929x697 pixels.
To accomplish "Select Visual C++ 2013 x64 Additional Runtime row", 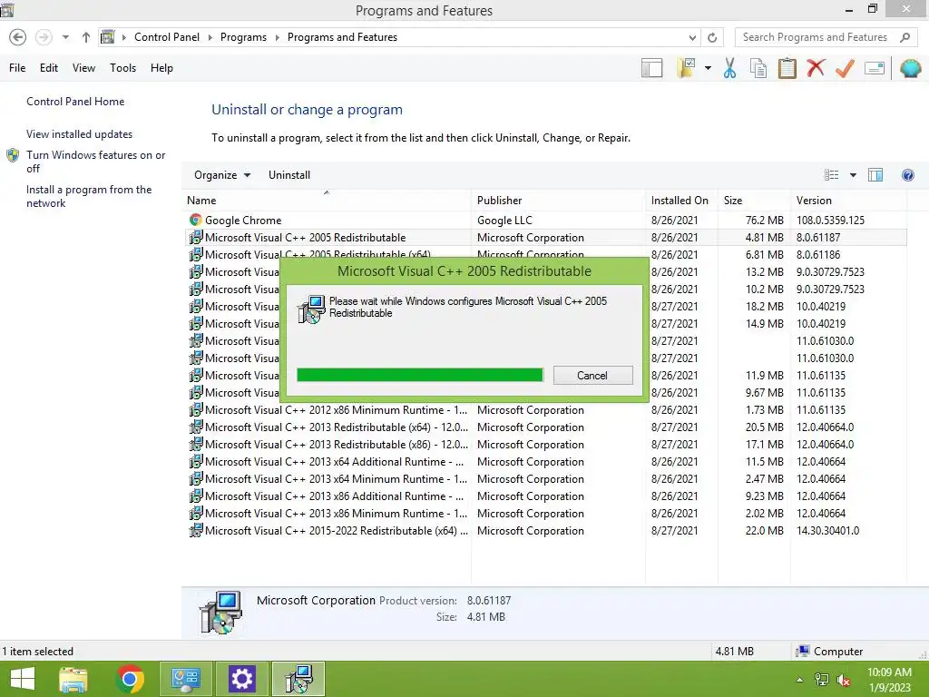I will pos(545,461).
